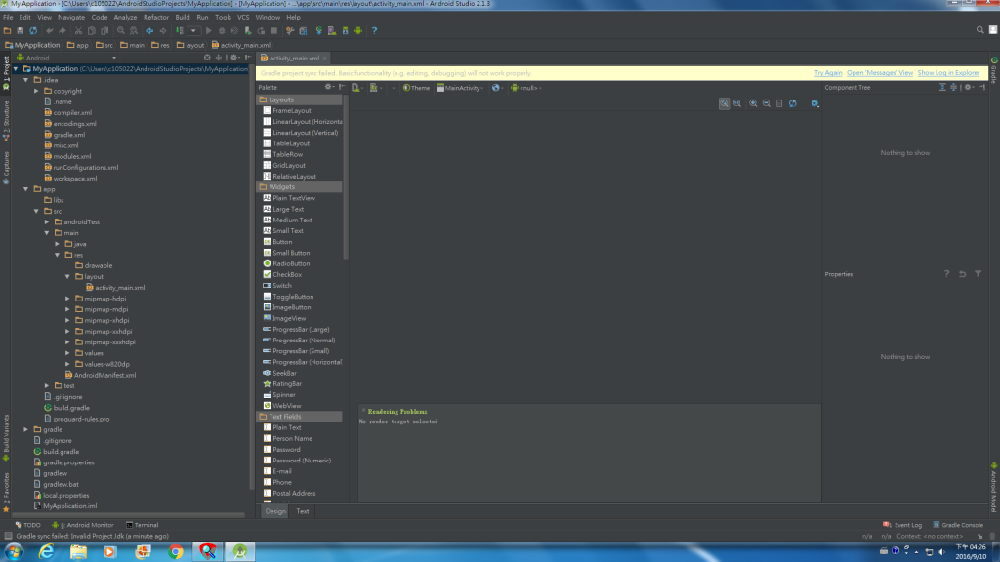Click the Windows Start button
The height and width of the screenshot is (562, 1000).
[14, 552]
